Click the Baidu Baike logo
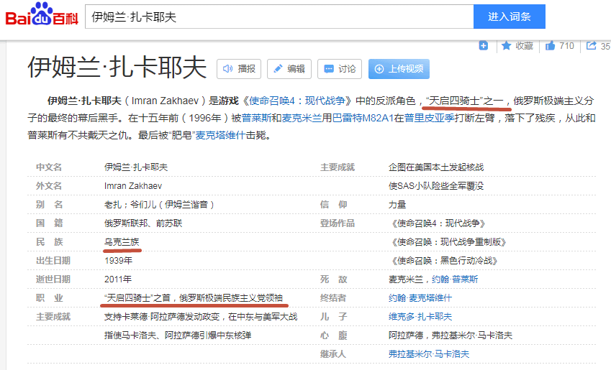The image size is (611, 370). (x=42, y=14)
